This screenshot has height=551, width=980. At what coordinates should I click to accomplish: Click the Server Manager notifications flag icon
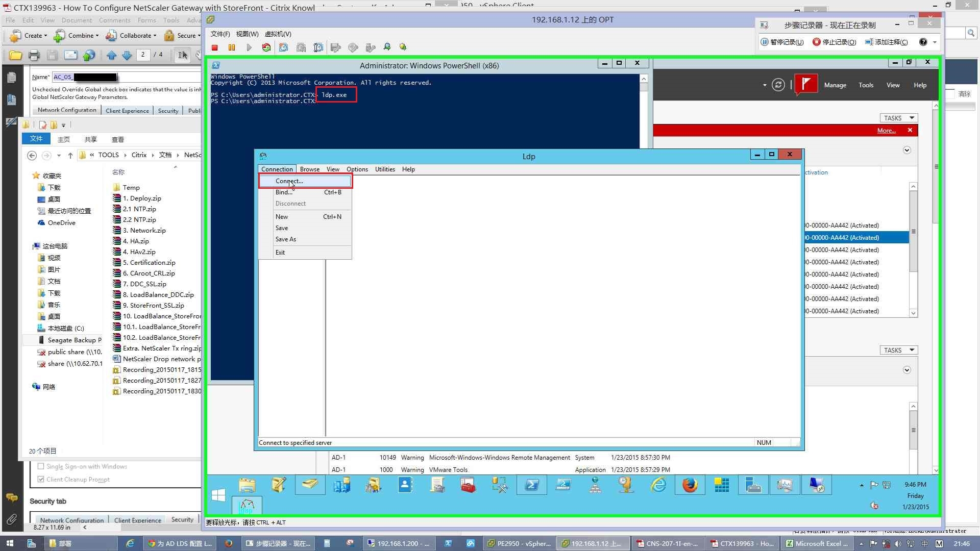point(805,84)
